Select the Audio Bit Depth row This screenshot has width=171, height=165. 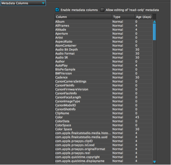click(x=104, y=50)
